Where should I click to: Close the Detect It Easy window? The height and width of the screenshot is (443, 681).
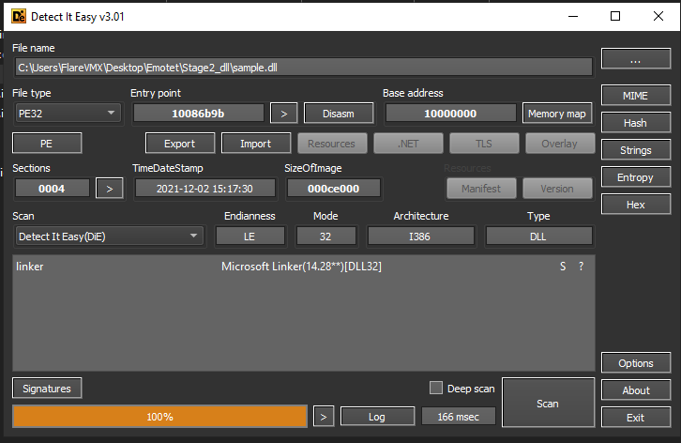[658, 17]
